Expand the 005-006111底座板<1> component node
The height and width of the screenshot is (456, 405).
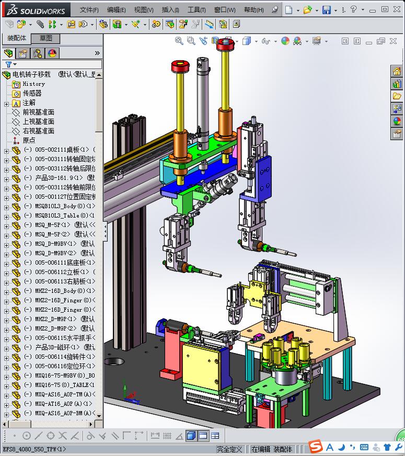[x=6, y=264]
